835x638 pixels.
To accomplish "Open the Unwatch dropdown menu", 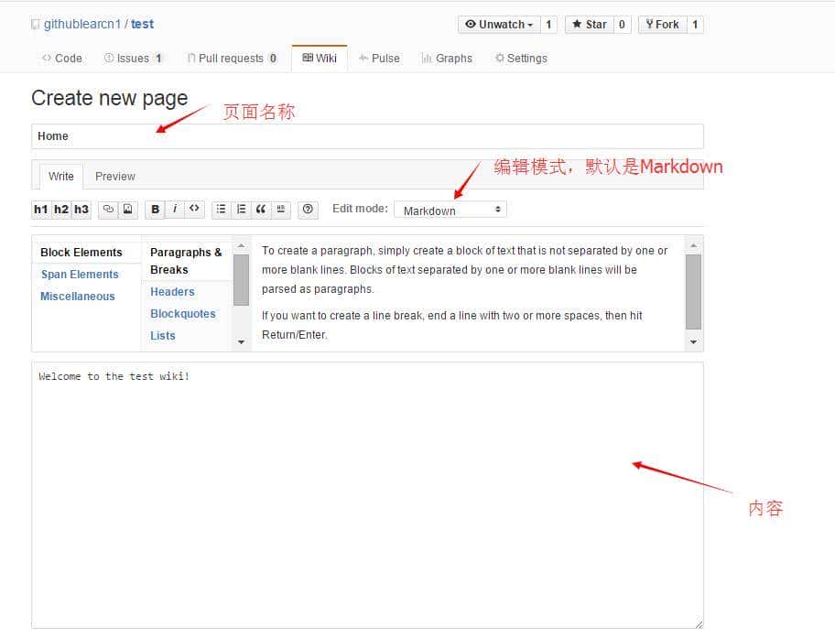I will [499, 25].
